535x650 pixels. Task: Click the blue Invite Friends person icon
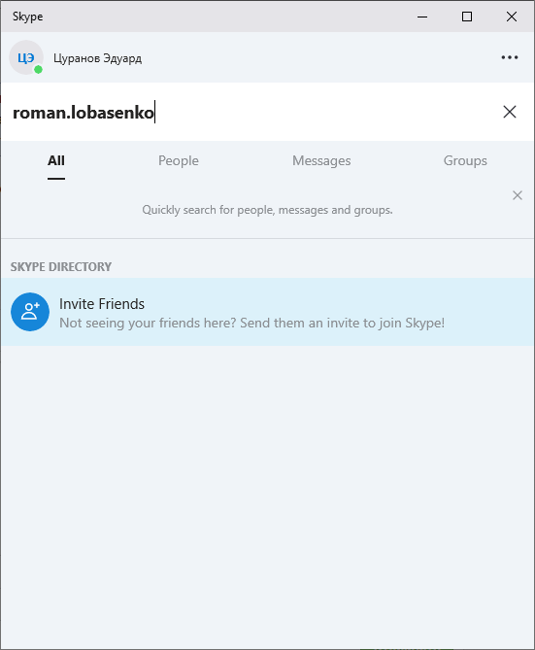30,312
